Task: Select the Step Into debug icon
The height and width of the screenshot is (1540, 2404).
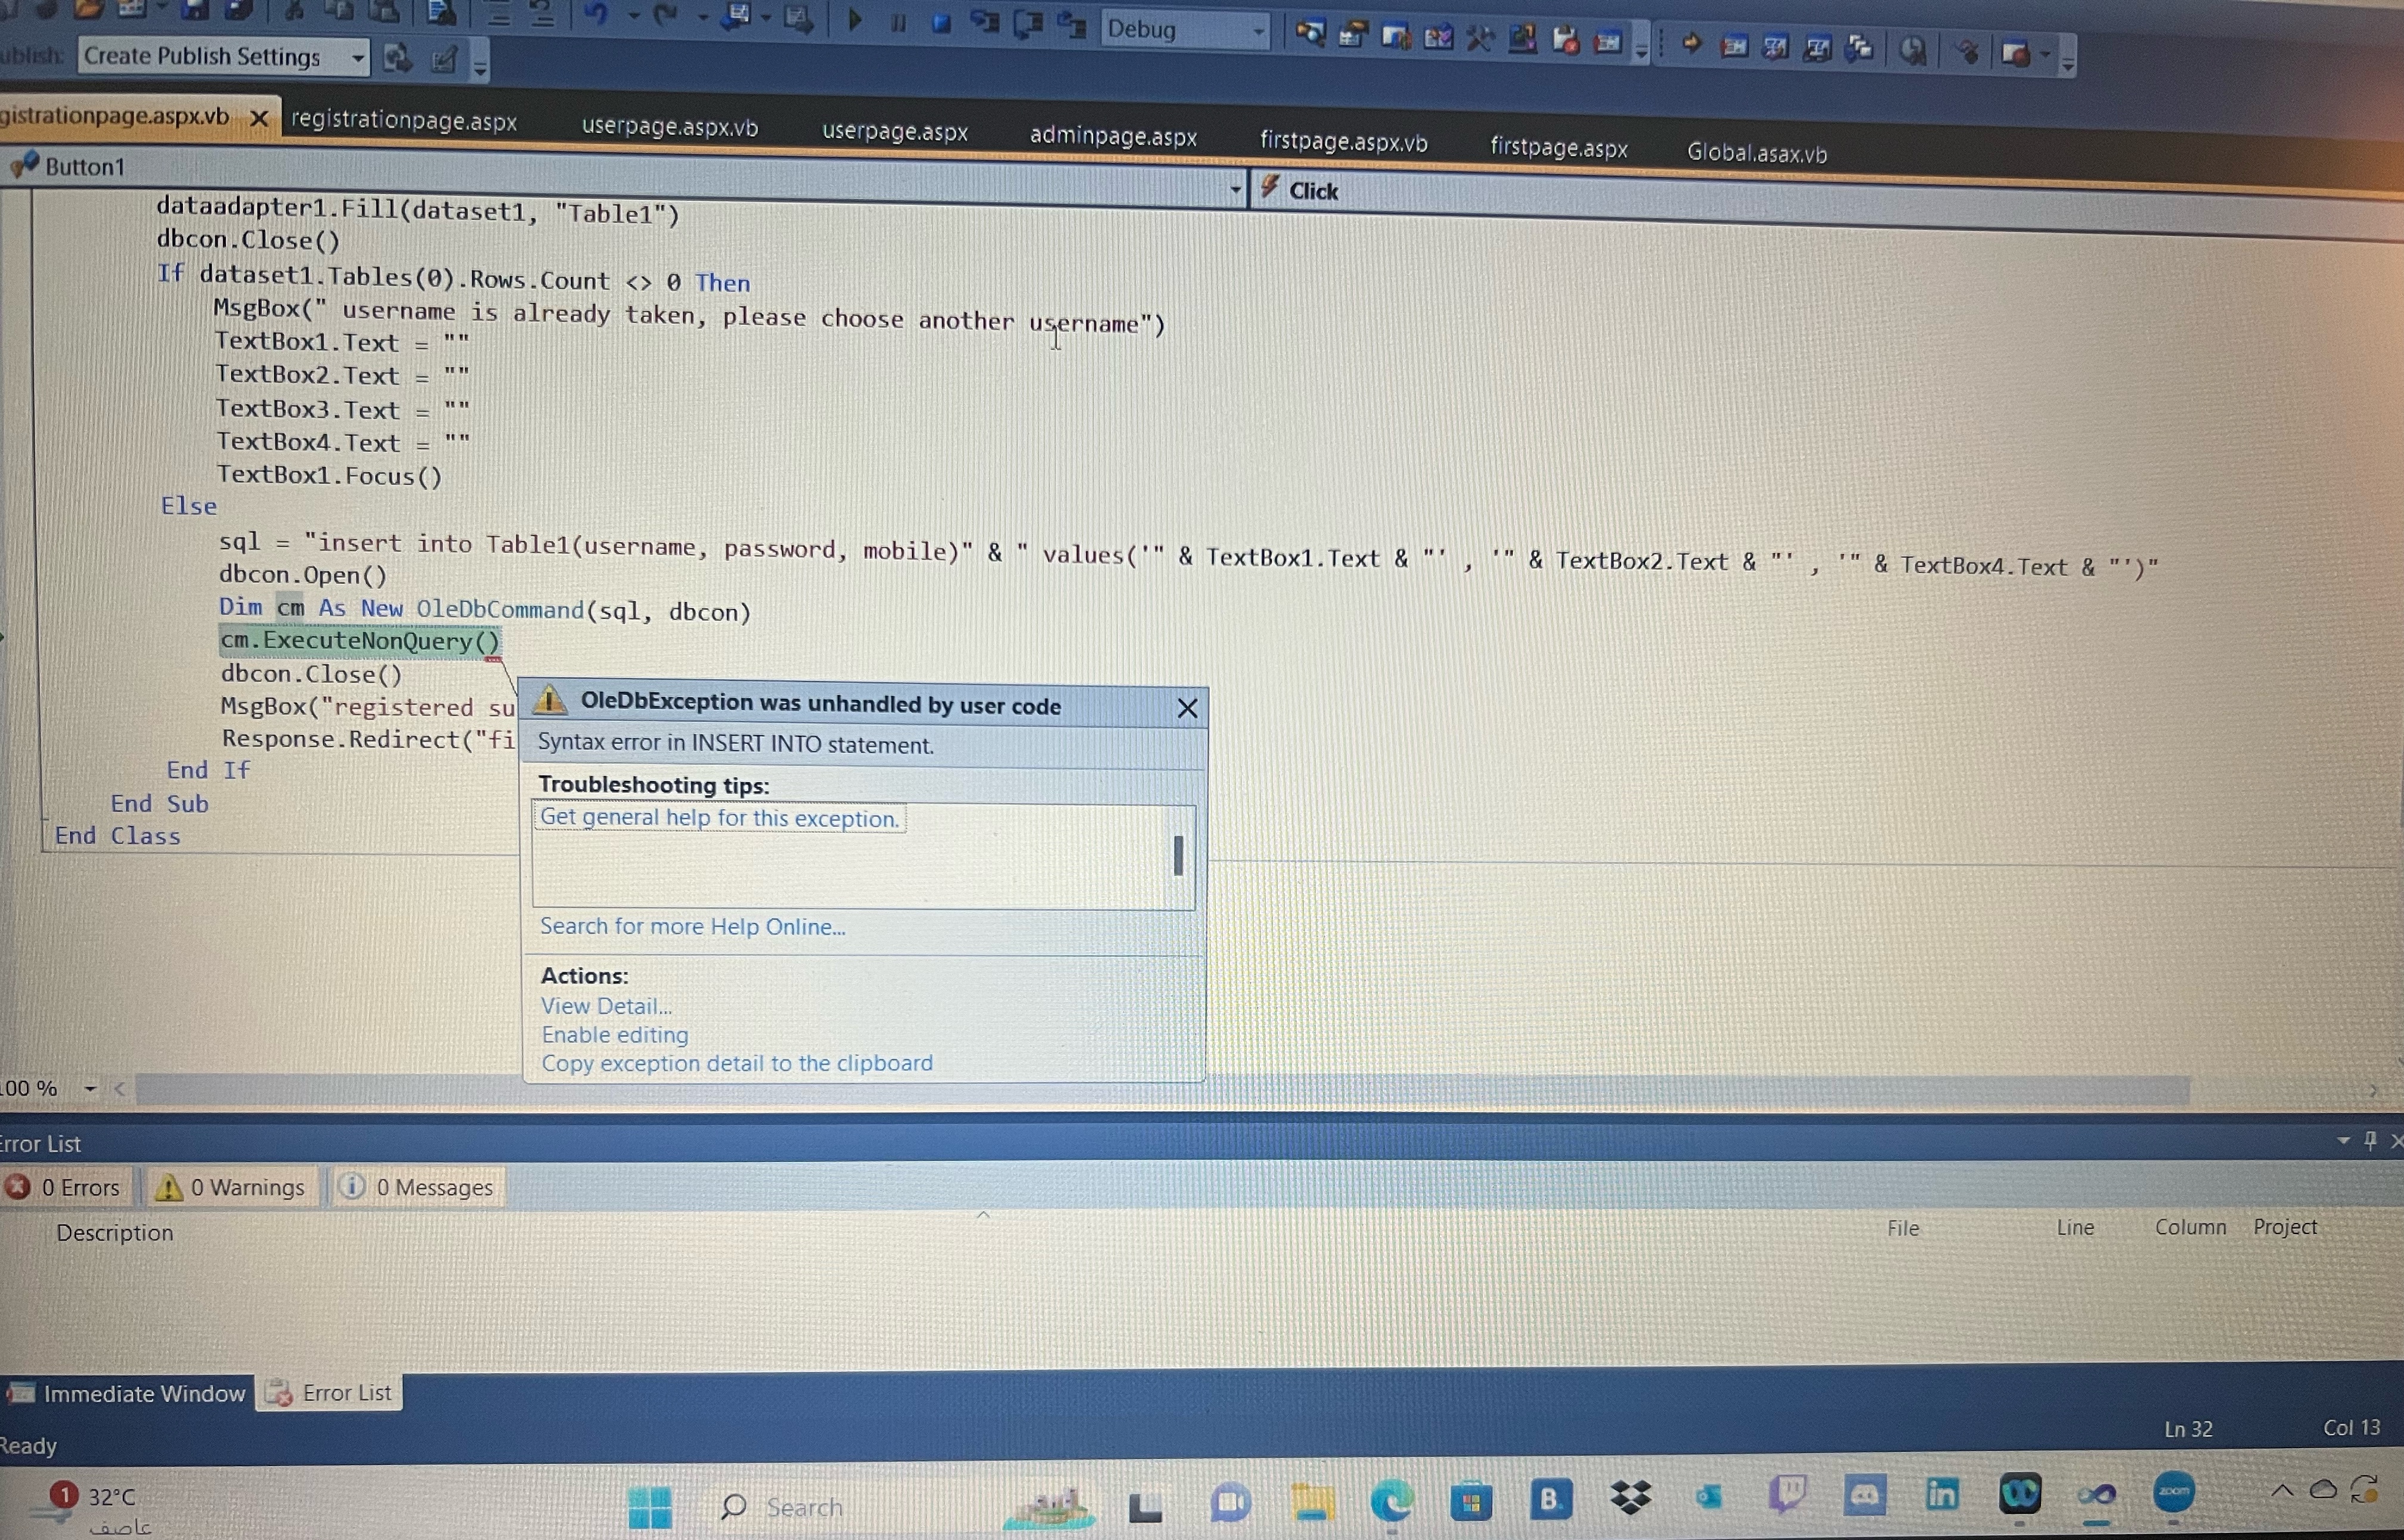Action: (x=986, y=25)
